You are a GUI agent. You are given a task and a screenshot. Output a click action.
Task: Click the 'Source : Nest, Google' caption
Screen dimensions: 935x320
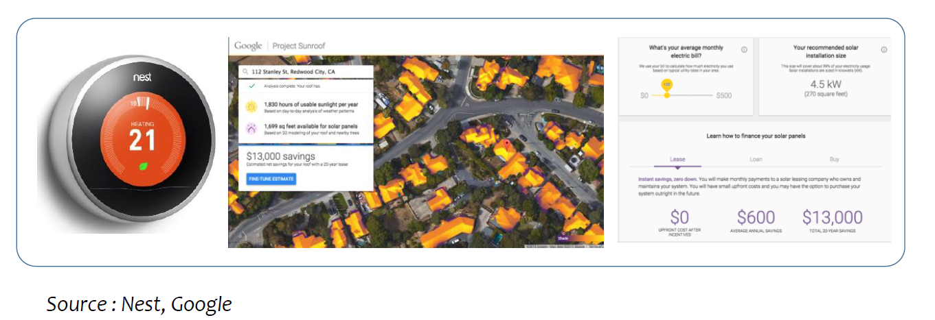[x=139, y=304]
